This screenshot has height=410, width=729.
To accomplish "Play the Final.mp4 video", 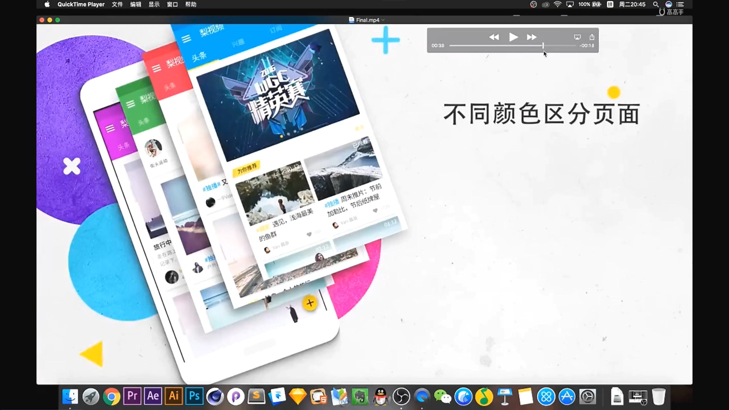I will (513, 37).
